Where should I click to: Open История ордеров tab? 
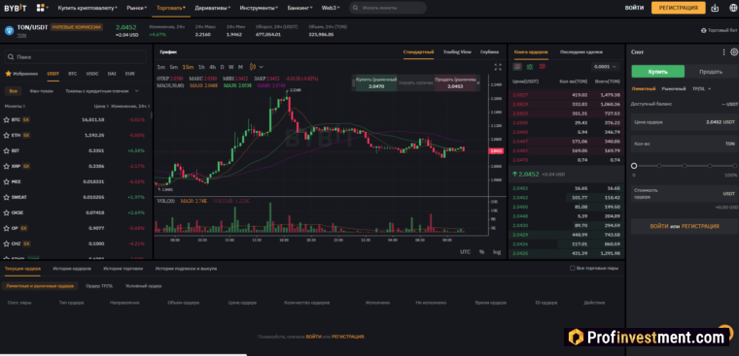pyautogui.click(x=72, y=268)
